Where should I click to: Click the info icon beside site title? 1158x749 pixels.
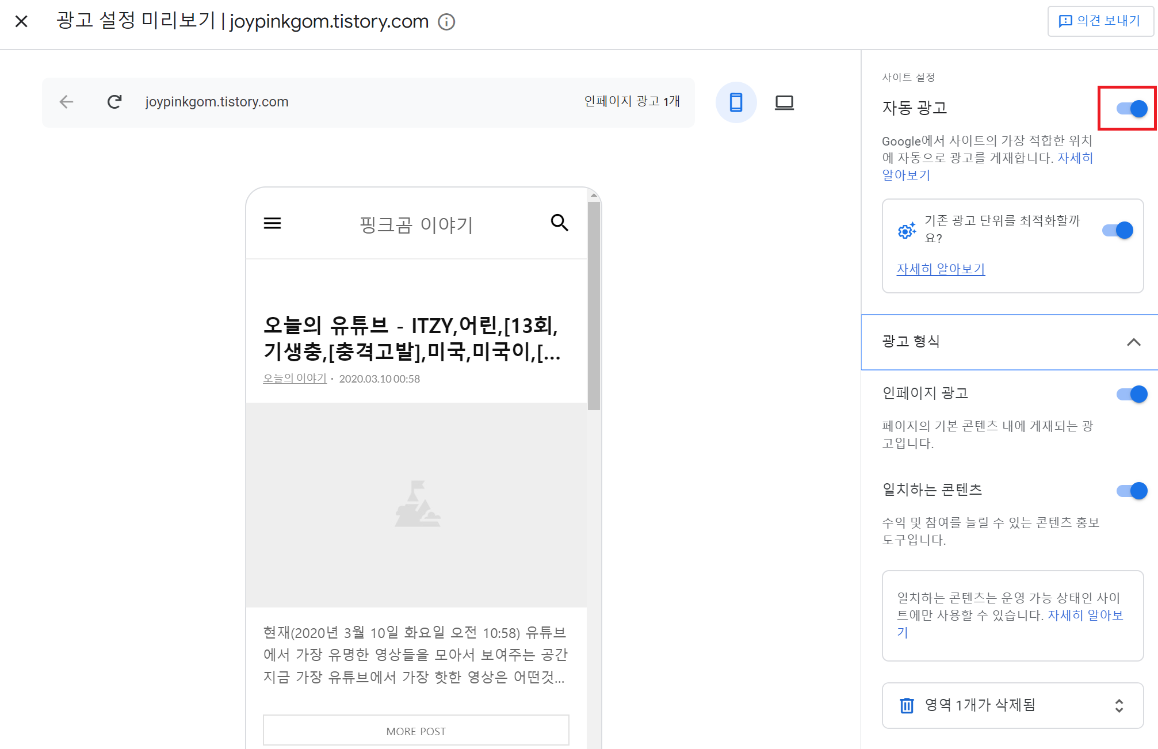tap(446, 22)
